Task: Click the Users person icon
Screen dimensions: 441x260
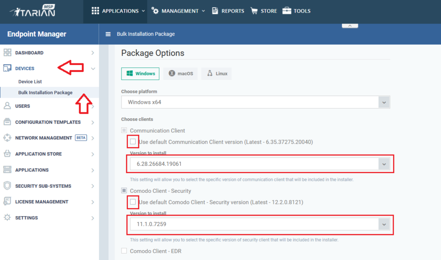Action: point(7,106)
